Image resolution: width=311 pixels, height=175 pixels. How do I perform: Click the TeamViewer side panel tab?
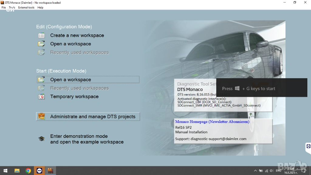coord(308,146)
